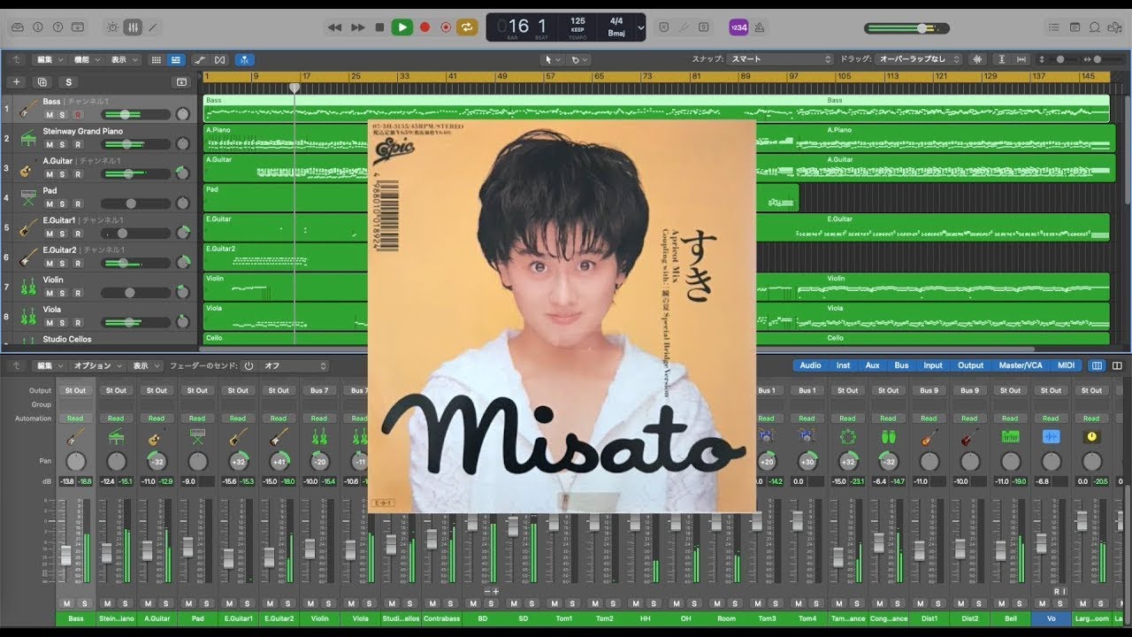Solo the Steinway Grand Piano track
This screenshot has height=637, width=1132.
click(x=64, y=145)
